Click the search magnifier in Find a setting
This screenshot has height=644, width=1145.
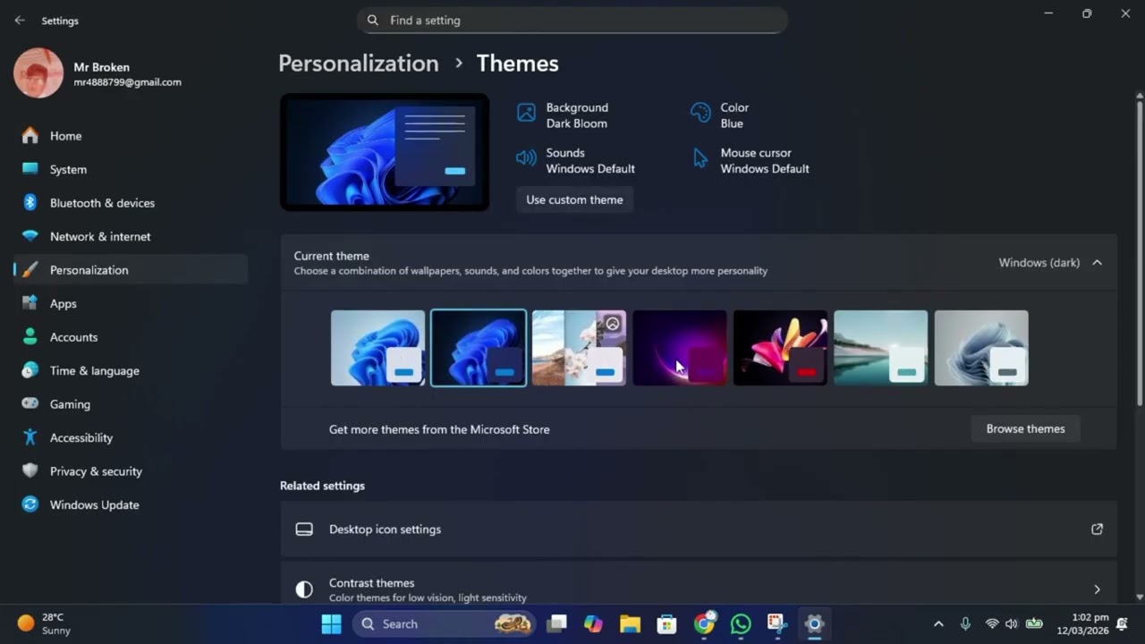[x=373, y=20]
